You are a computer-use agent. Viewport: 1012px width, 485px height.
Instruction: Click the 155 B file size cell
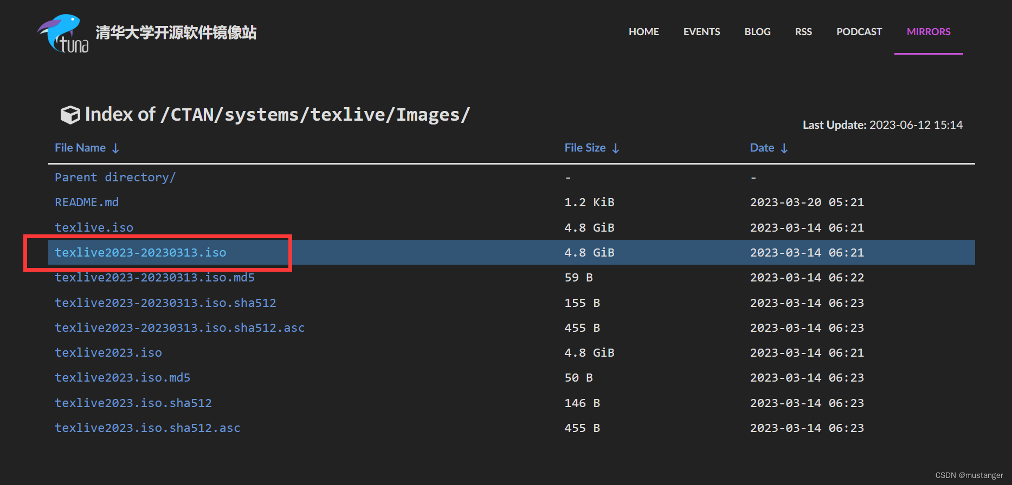coord(582,303)
